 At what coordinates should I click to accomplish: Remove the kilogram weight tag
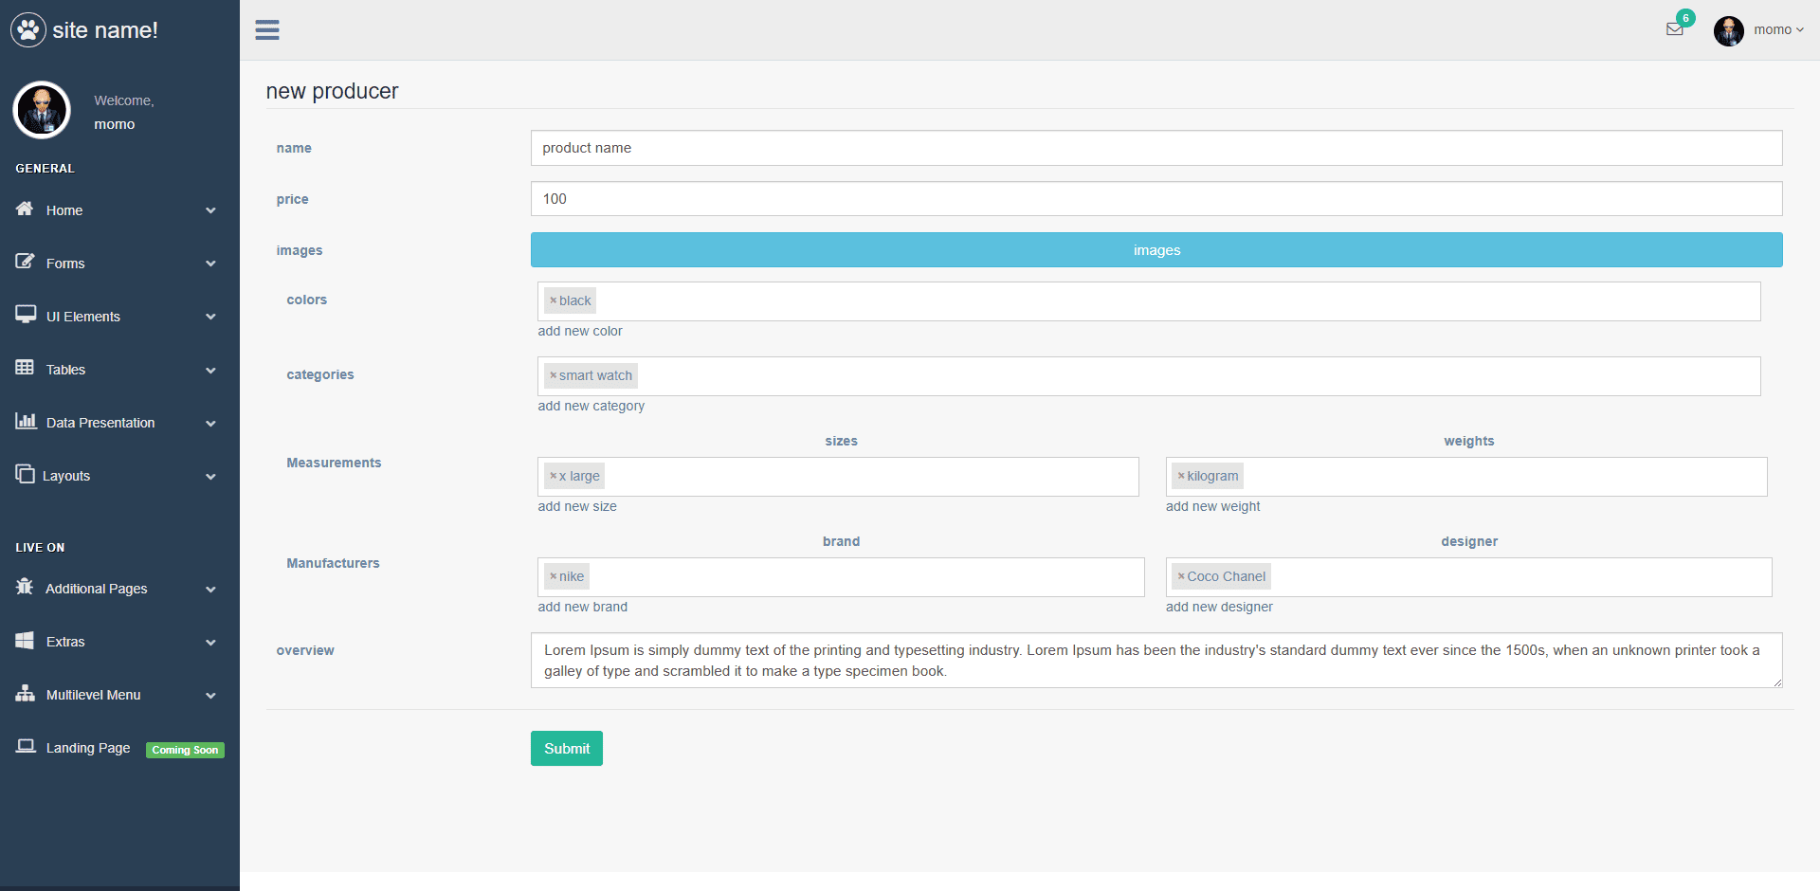[1181, 476]
